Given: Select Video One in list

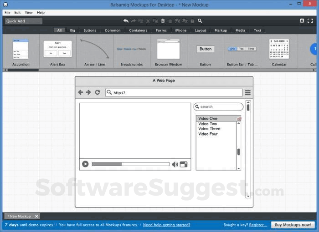Looking at the screenshot, I should tap(216, 118).
